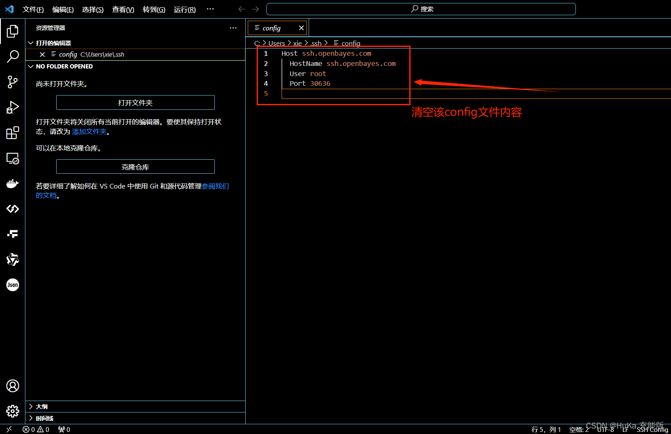The height and width of the screenshot is (434, 671).
Task: Open the Run and Debug view
Action: point(13,107)
